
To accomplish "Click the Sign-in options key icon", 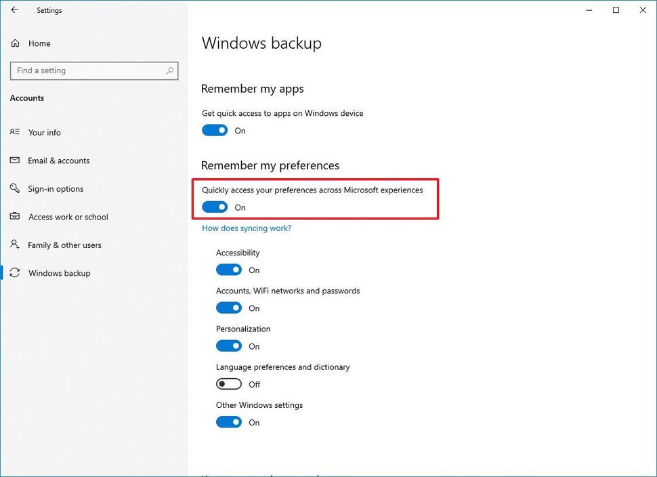I will 15,189.
